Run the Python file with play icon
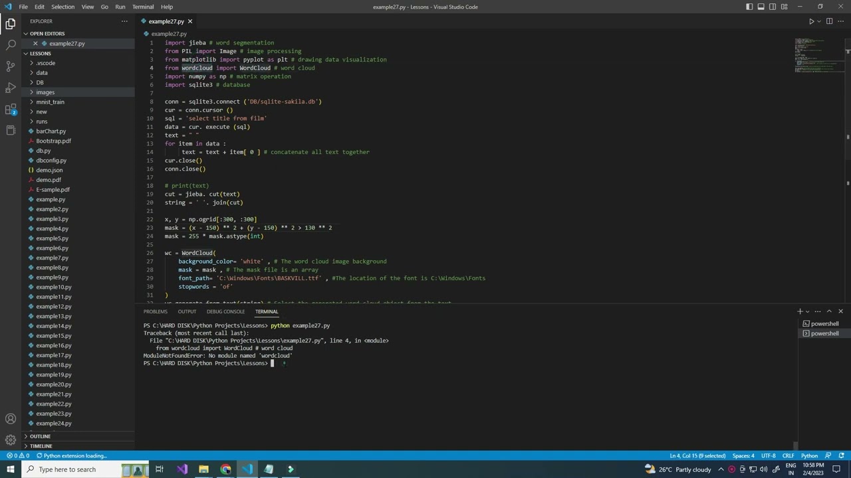 (x=811, y=21)
